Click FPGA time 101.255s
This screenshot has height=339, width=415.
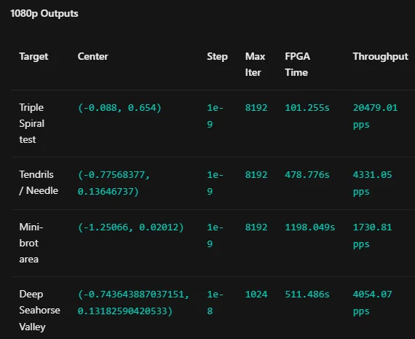(307, 108)
